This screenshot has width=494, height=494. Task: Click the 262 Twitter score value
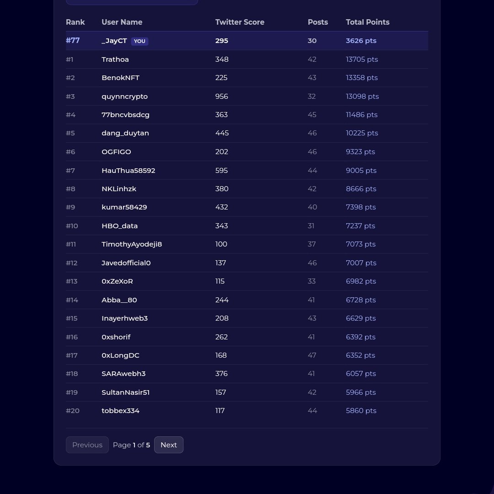click(221, 337)
